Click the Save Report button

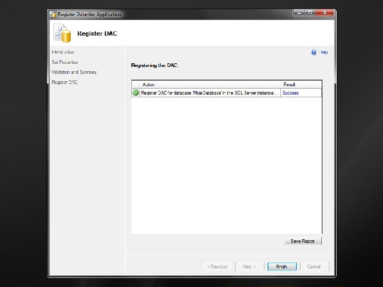coord(303,241)
